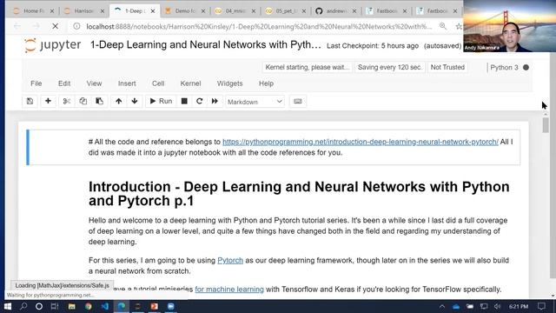
Task: Bookmark the page with the star icon
Action: point(459,26)
